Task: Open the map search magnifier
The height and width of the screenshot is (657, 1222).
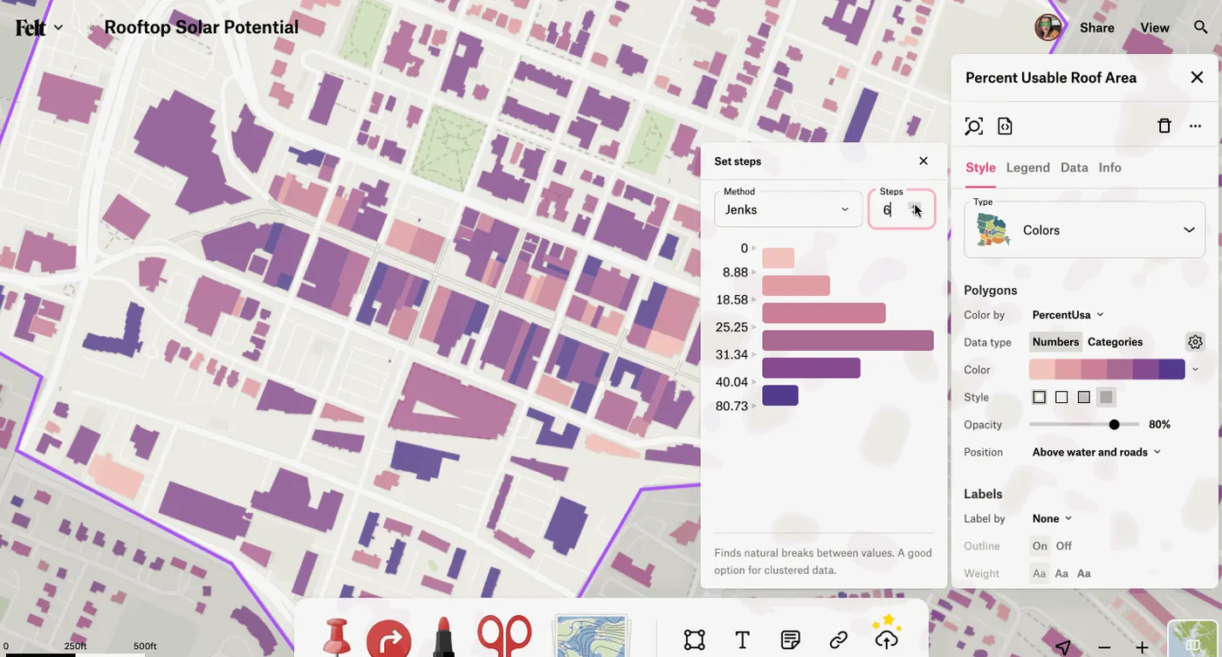Action: (x=1201, y=28)
